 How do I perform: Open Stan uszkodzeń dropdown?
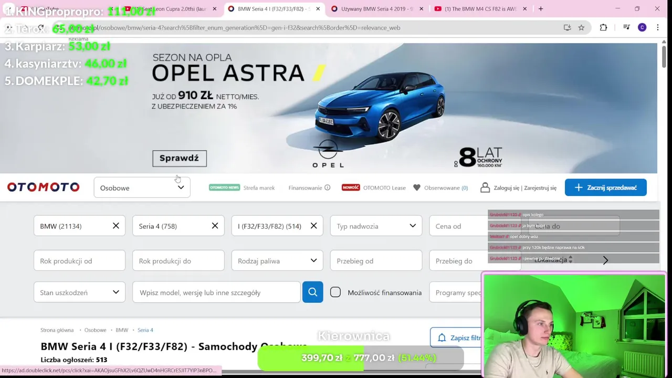[79, 292]
